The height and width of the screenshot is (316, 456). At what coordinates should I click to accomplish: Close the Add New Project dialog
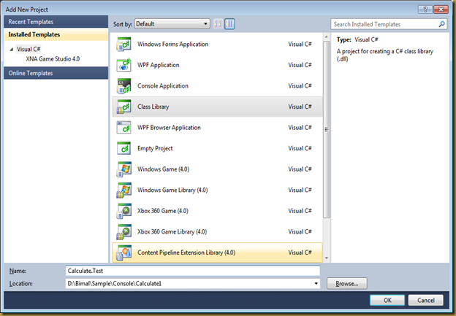[441, 9]
